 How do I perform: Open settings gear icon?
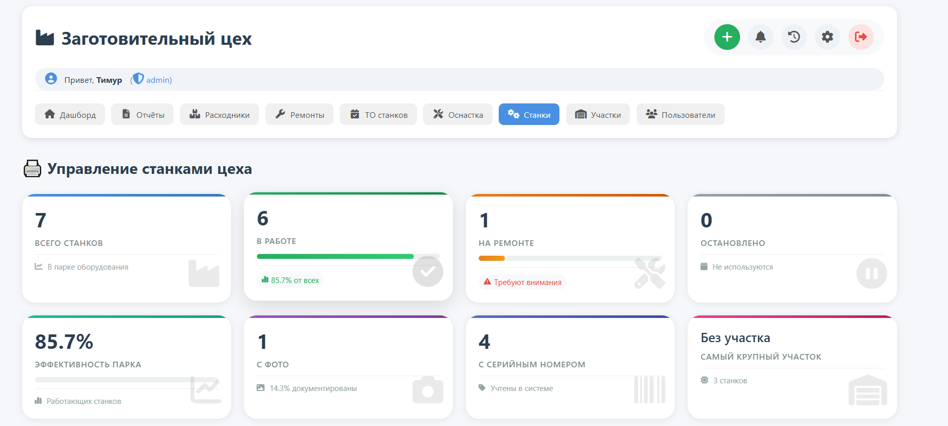point(828,37)
